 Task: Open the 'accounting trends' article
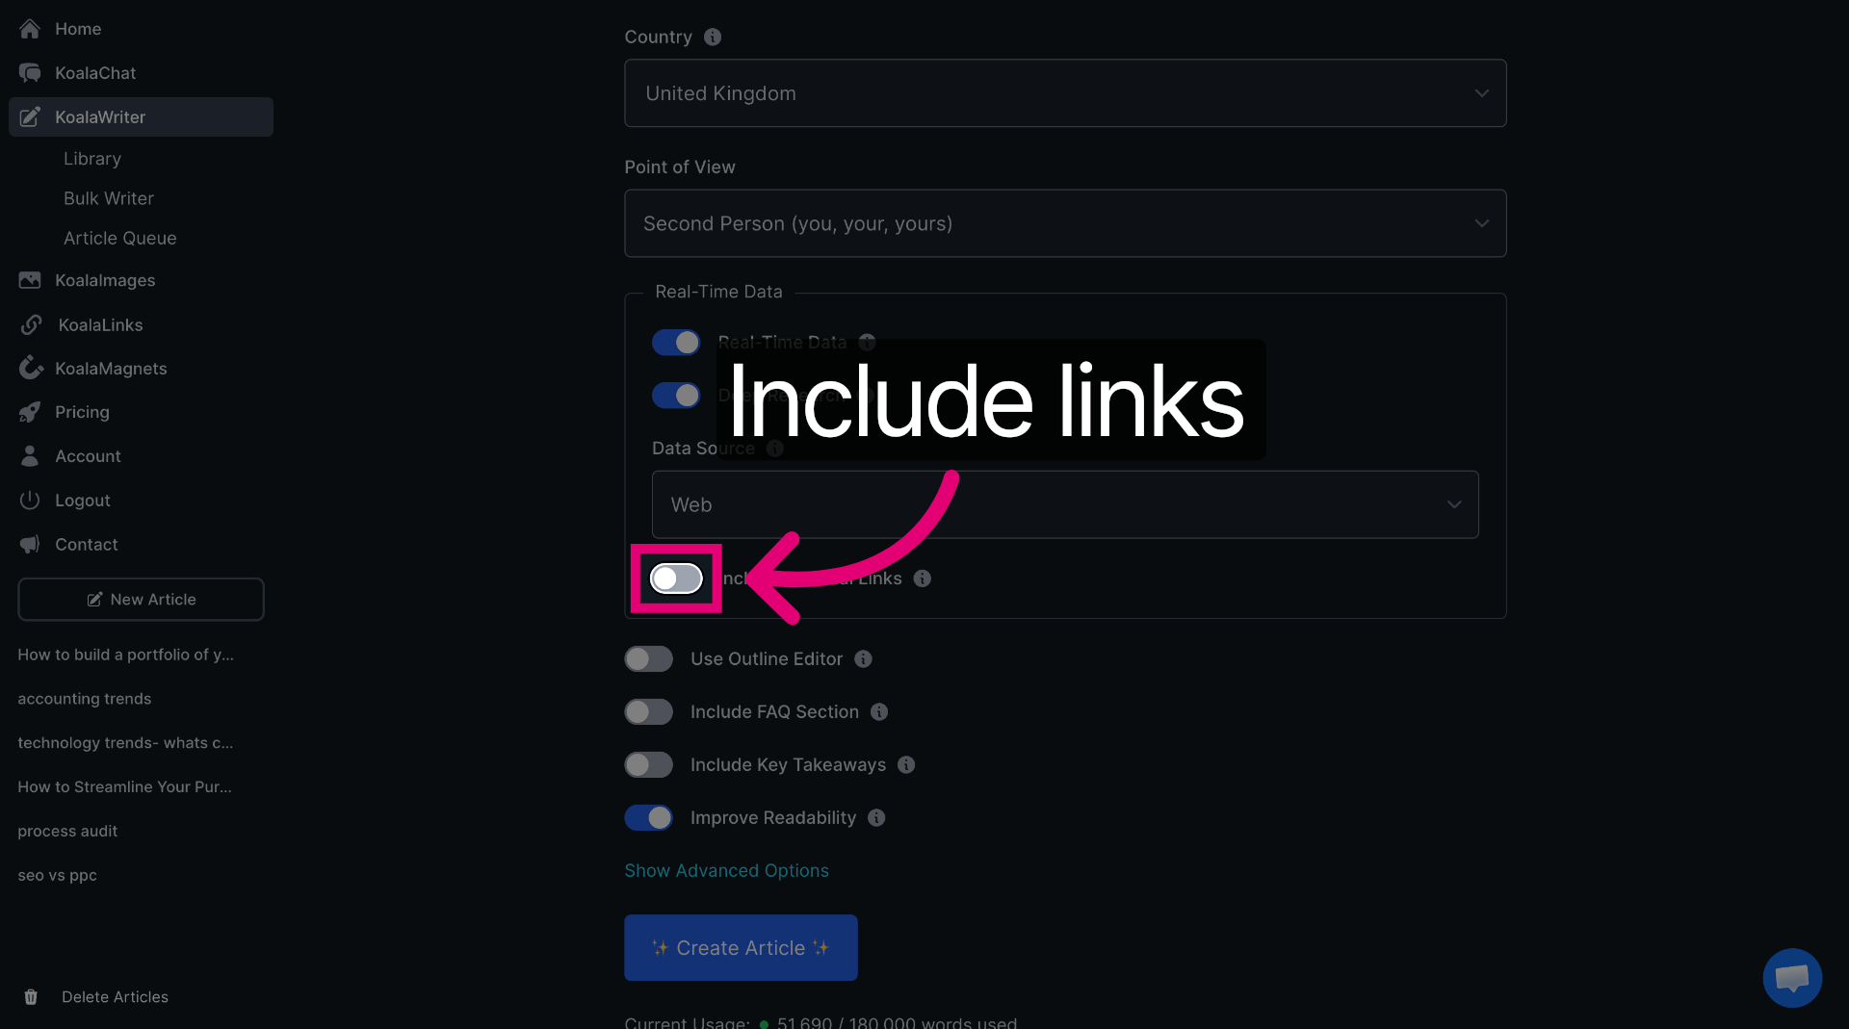85,699
